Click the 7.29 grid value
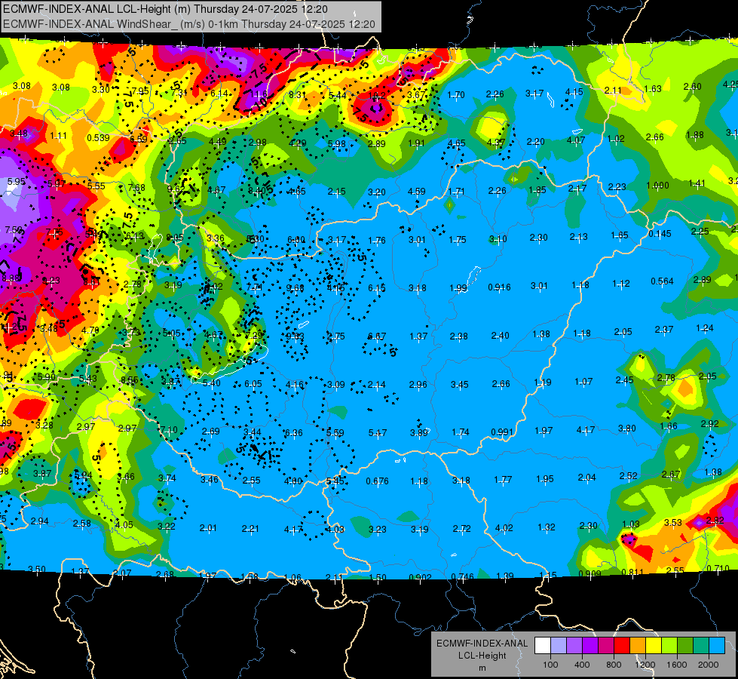This screenshot has height=679, width=738. (x=254, y=336)
